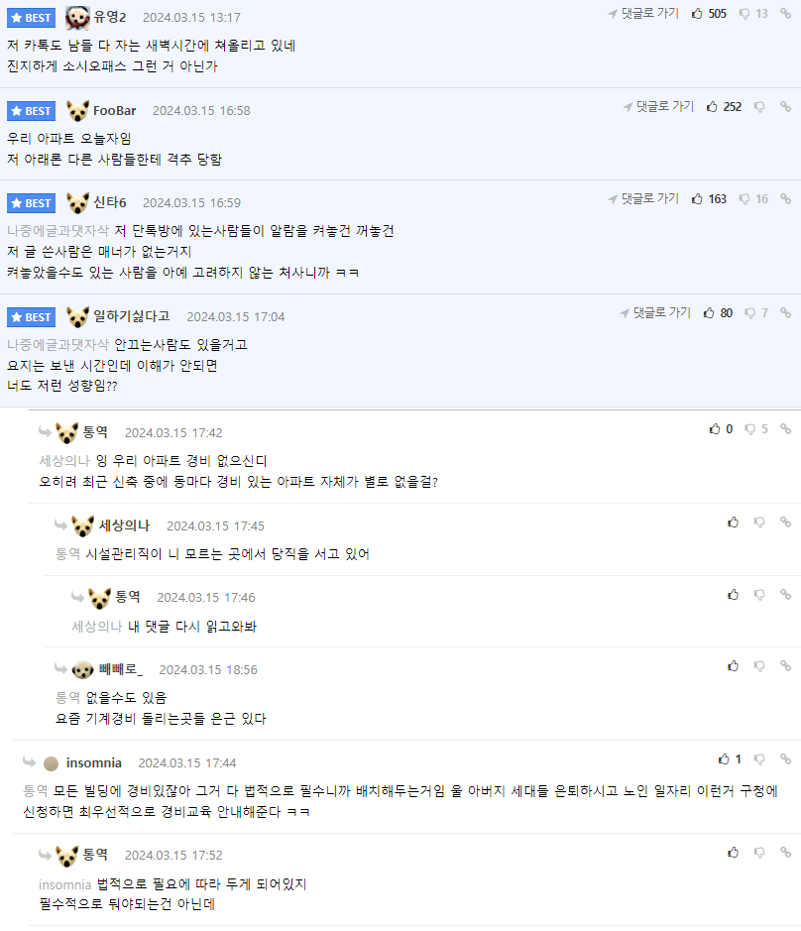The height and width of the screenshot is (931, 801).
Task: Copy link of FooBar's comment
Action: tap(785, 107)
